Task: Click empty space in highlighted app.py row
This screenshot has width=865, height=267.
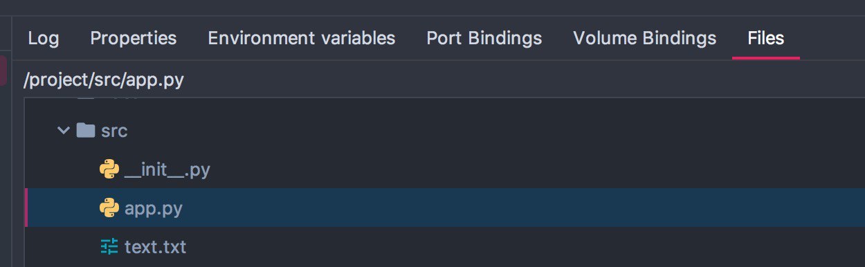Action: click(x=519, y=208)
